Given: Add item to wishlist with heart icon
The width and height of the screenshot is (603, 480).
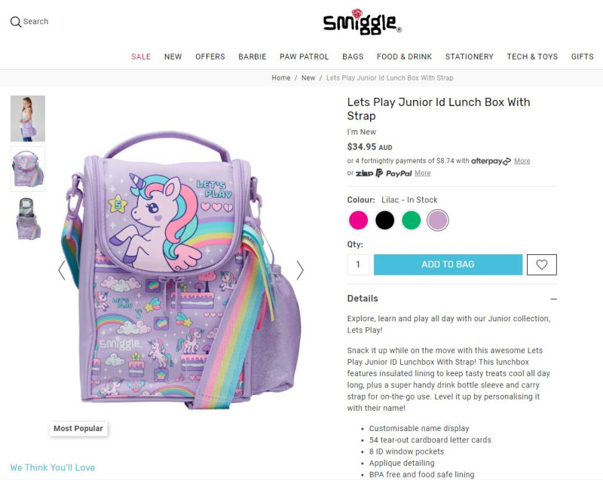Looking at the screenshot, I should pos(541,265).
